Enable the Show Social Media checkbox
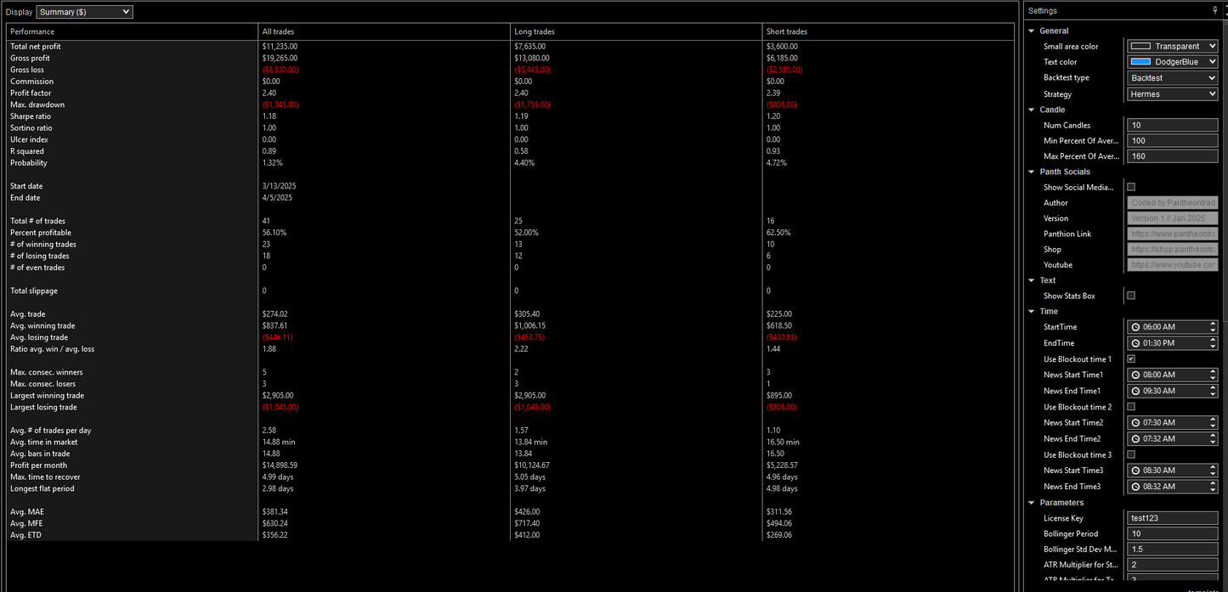 pyautogui.click(x=1131, y=187)
